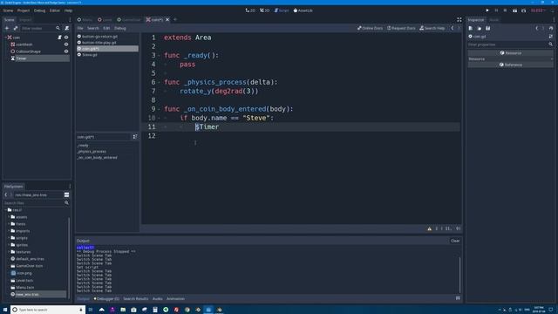Jump to _physics_process in method list
558x314 pixels.
coord(92,151)
